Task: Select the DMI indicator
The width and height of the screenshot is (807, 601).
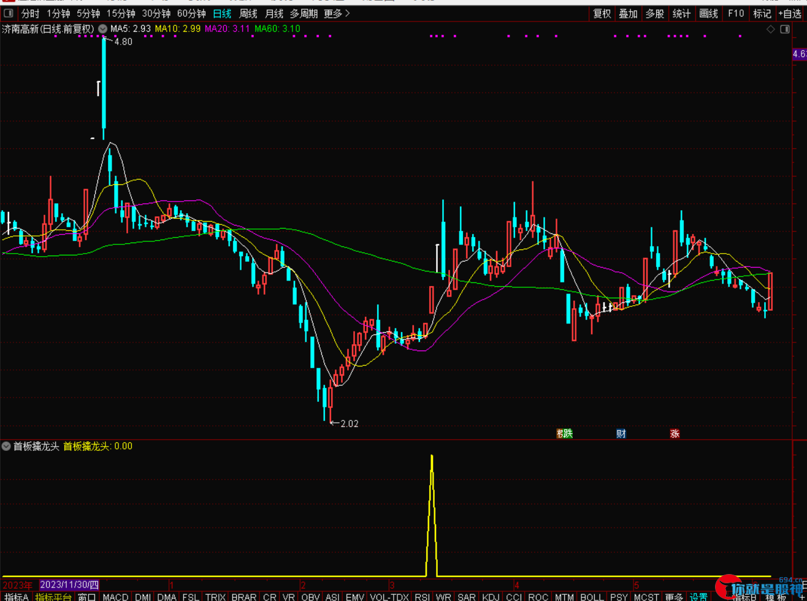Action: pos(143,597)
